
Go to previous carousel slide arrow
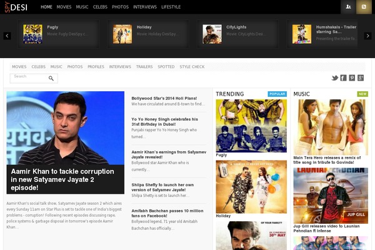[7, 36]
